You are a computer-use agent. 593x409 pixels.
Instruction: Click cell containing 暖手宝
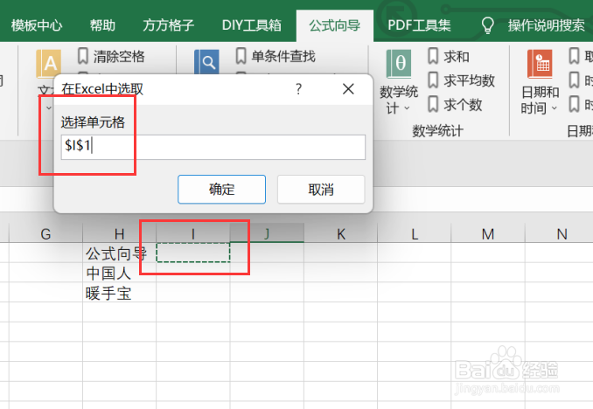(x=120, y=292)
